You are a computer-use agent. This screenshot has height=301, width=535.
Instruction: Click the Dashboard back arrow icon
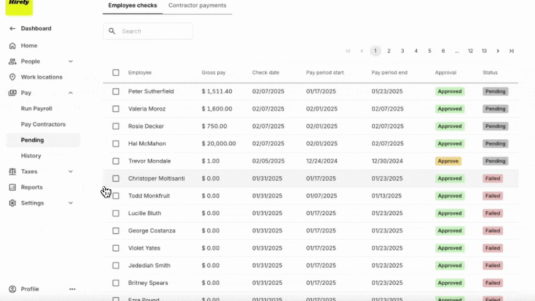(13, 29)
